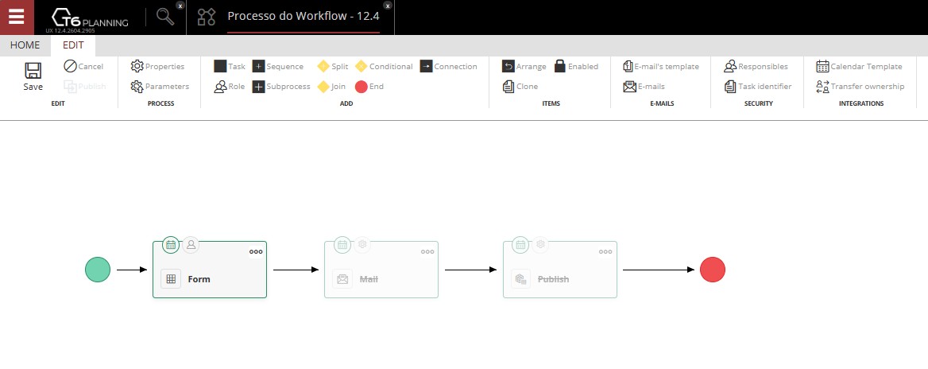This screenshot has width=928, height=369.
Task: Open Responsibles security settings
Action: (756, 66)
